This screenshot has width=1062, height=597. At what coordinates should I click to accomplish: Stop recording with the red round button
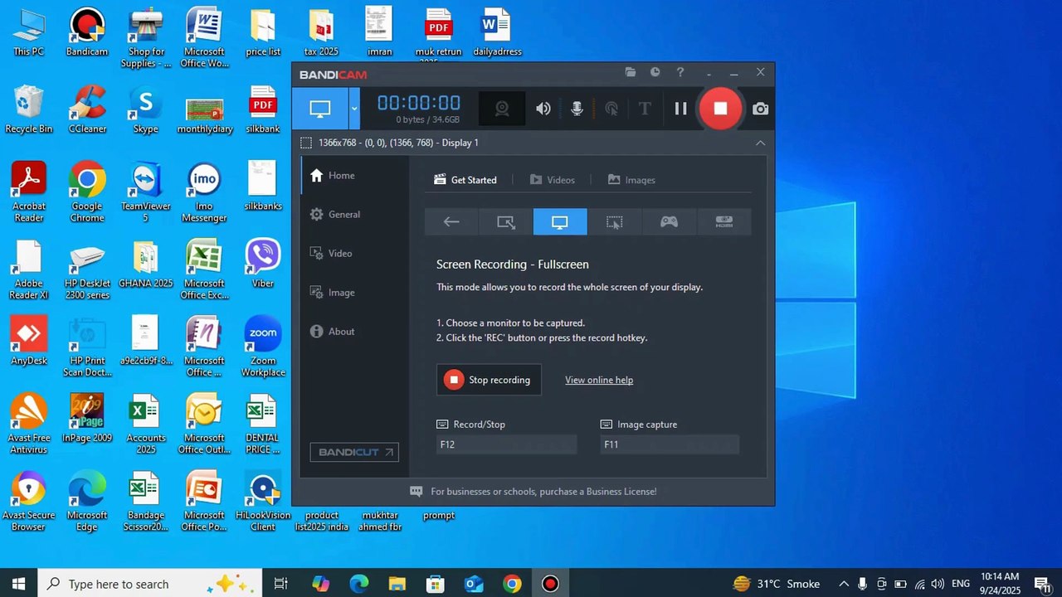(x=720, y=109)
